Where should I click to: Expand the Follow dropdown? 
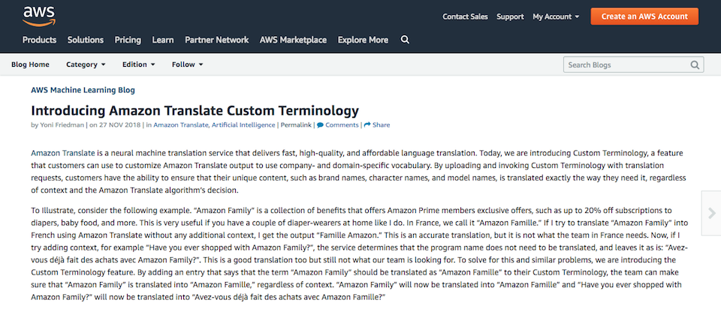pyautogui.click(x=188, y=64)
